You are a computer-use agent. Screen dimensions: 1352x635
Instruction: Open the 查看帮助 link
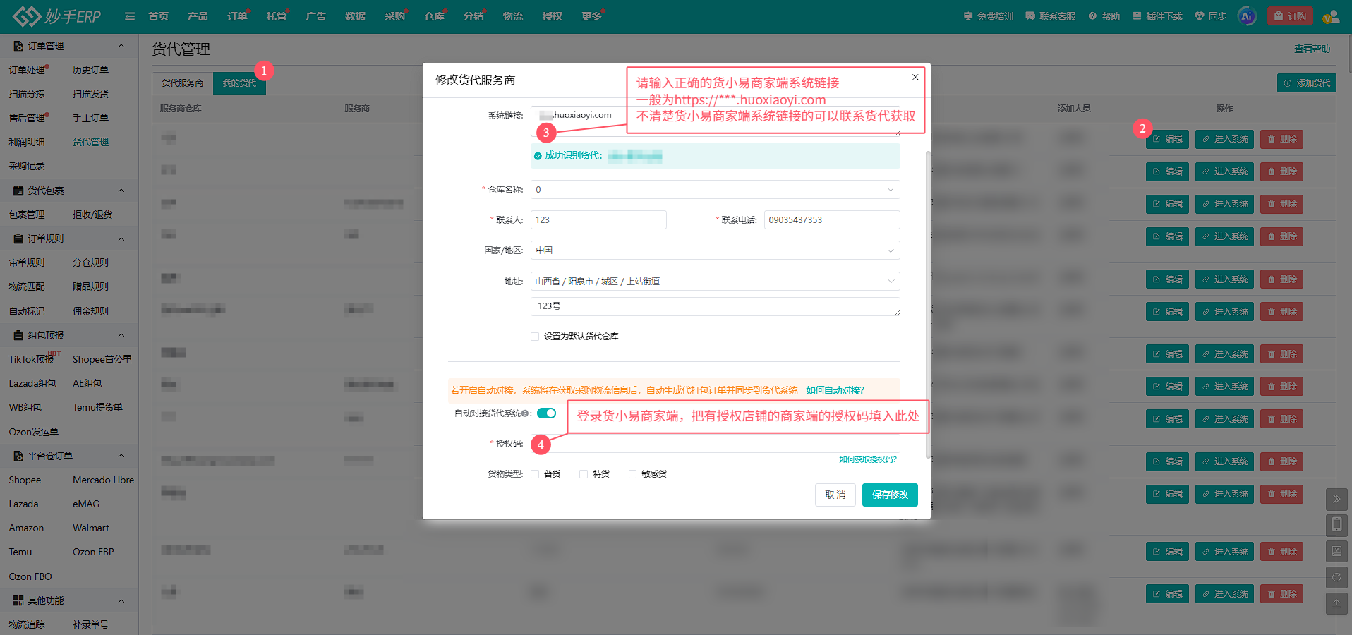(1312, 49)
